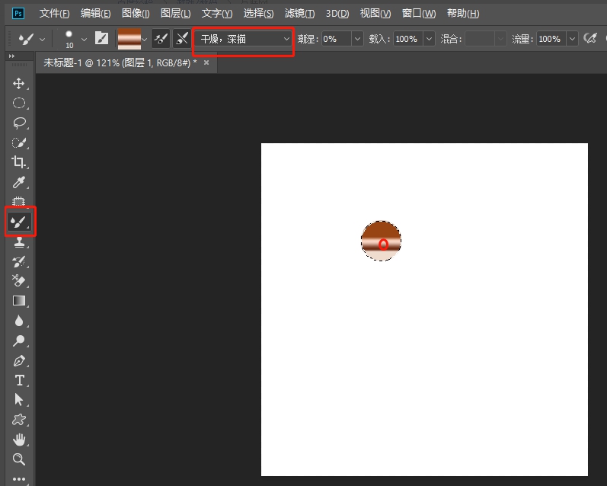Select the Horizontal Type tool
This screenshot has height=486, width=607.
click(19, 380)
